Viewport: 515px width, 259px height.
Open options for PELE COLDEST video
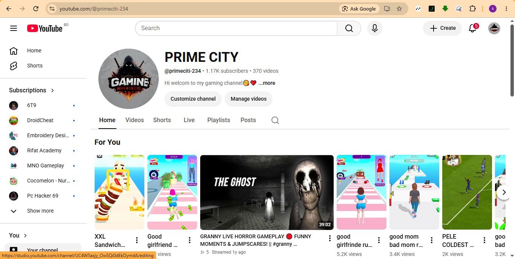tap(484, 240)
